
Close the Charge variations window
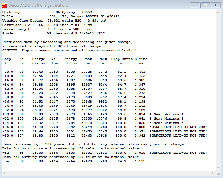click(x=215, y=5)
